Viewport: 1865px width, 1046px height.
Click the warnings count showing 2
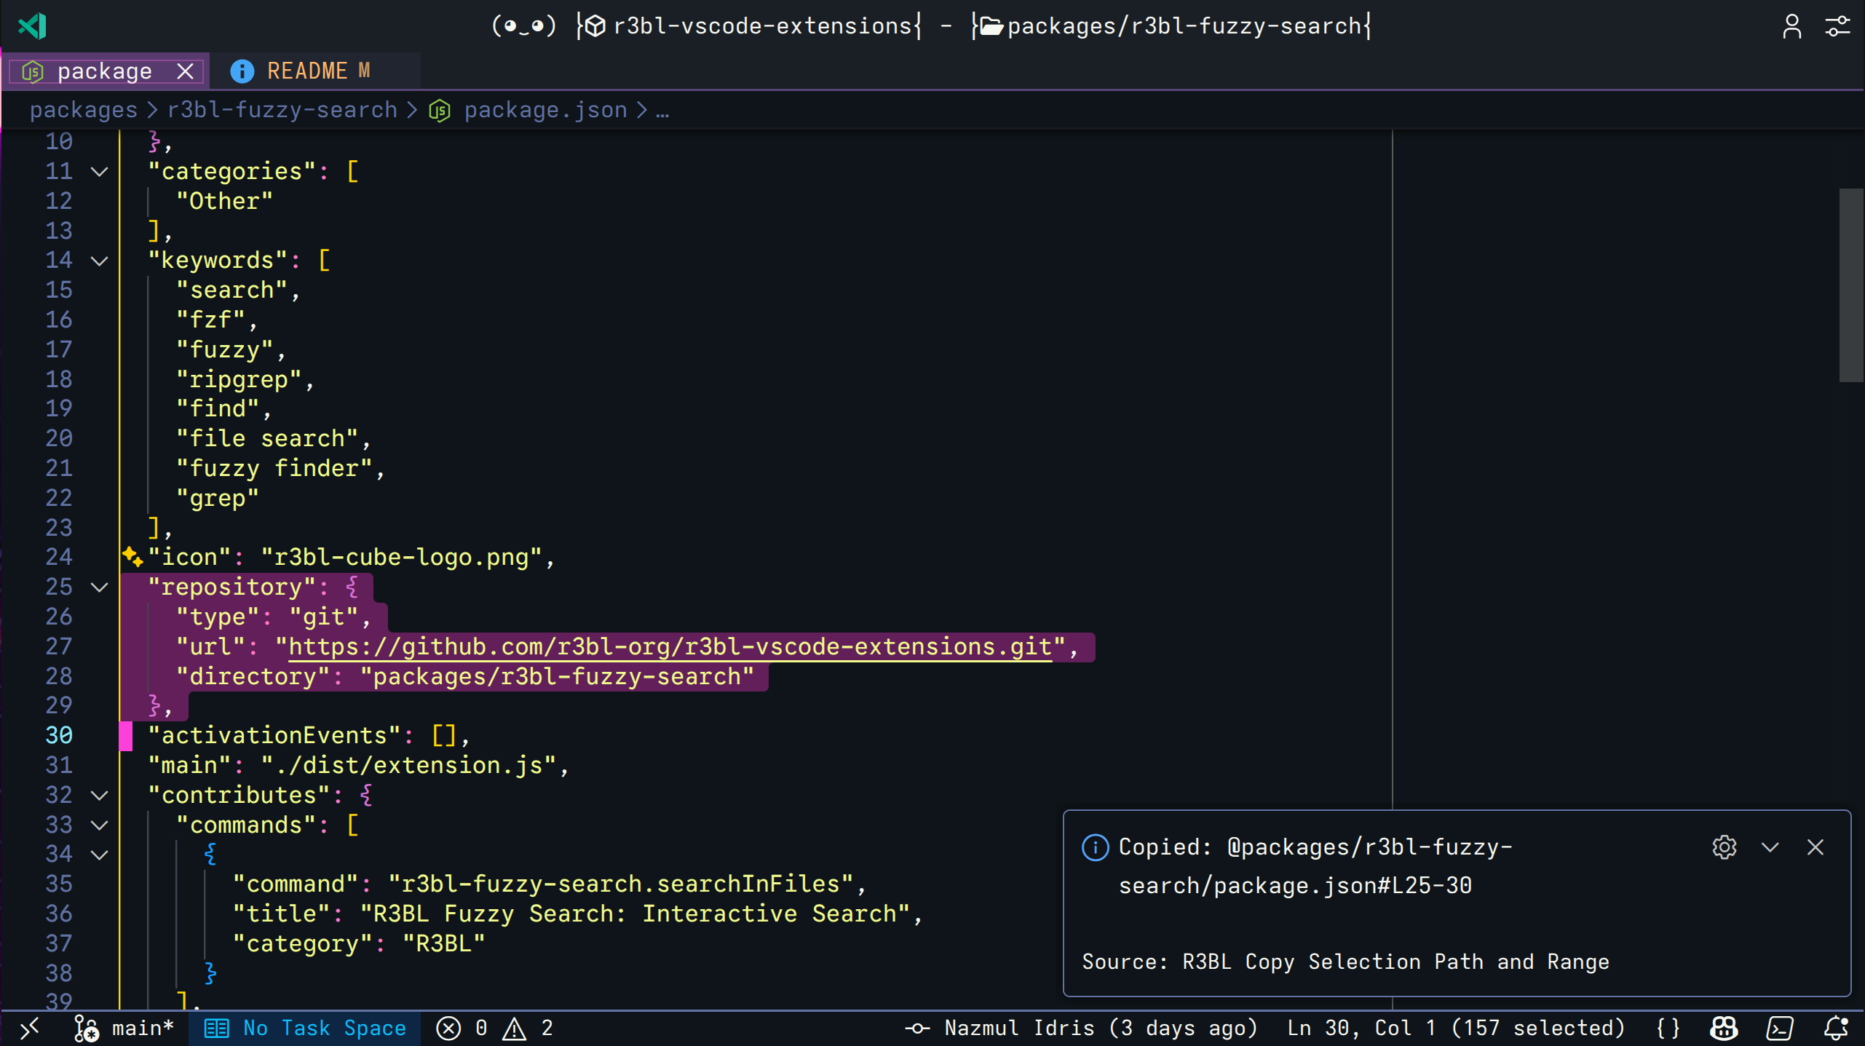pyautogui.click(x=531, y=1028)
